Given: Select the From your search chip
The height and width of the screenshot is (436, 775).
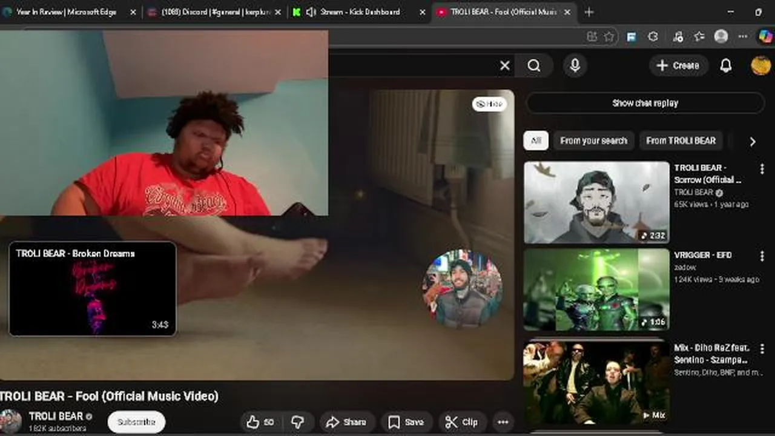Looking at the screenshot, I should (593, 140).
